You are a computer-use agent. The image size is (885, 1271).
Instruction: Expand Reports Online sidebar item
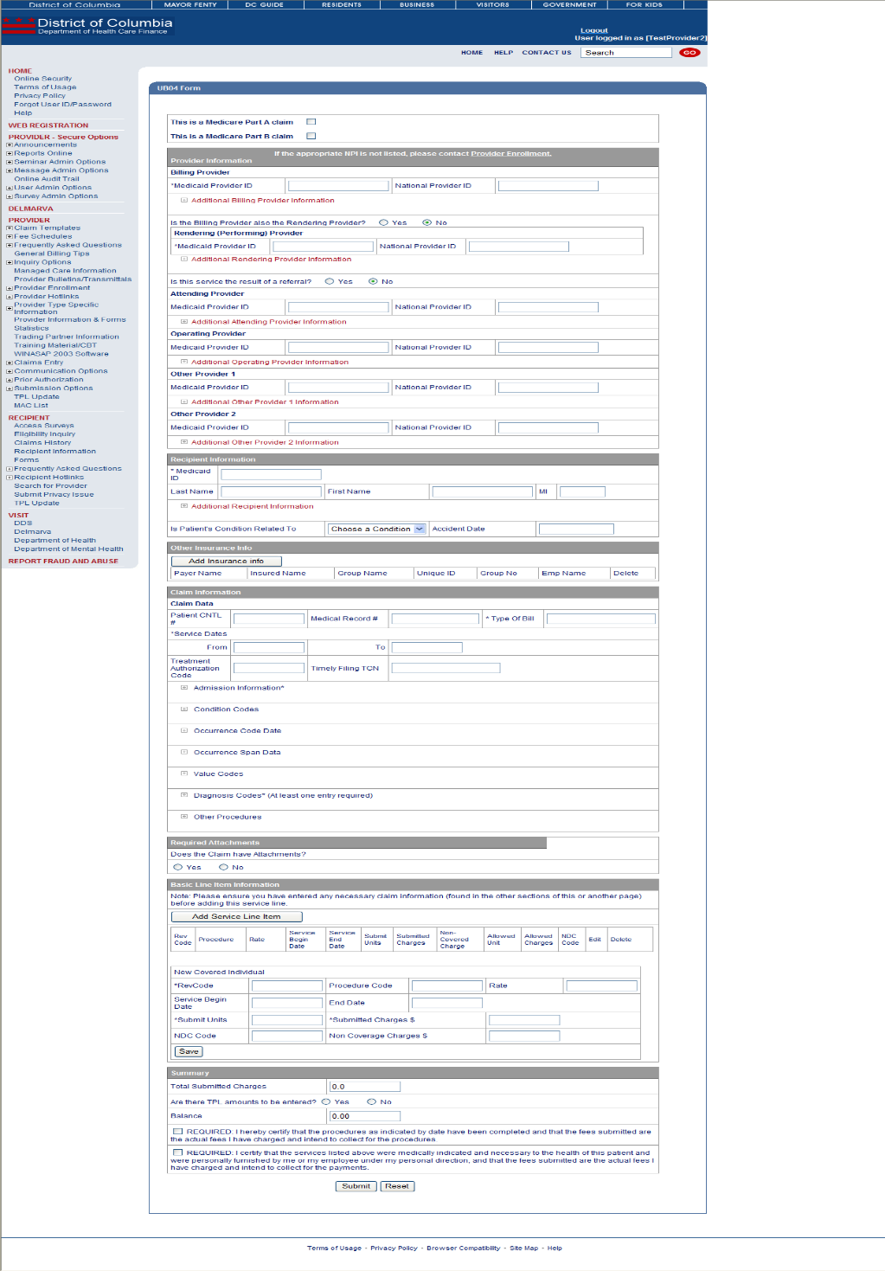[x=10, y=153]
